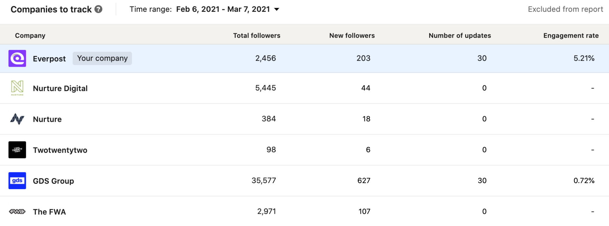This screenshot has width=609, height=226.
Task: Click the Your company badge
Action: click(102, 58)
